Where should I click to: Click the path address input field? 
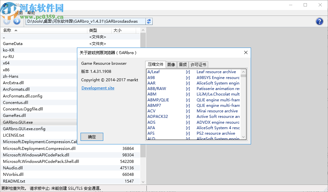point(85,21)
